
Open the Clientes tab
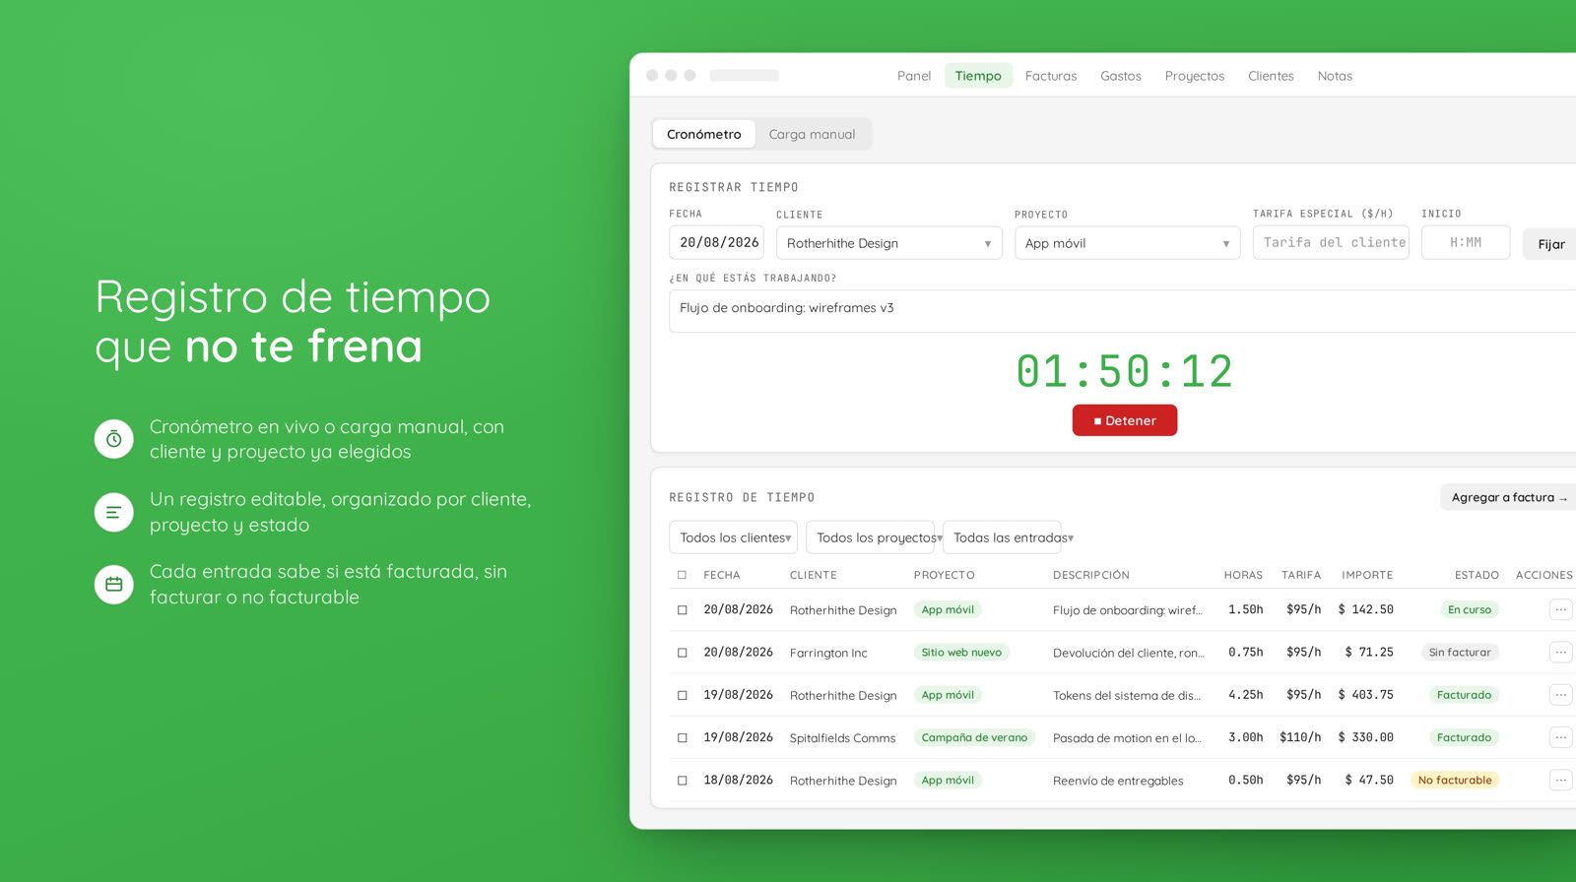1271,76
